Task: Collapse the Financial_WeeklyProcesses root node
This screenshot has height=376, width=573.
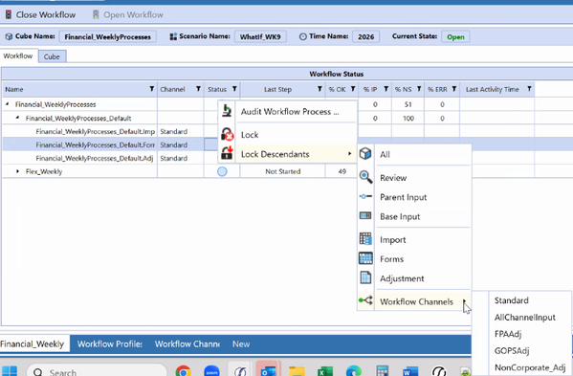Action: pyautogui.click(x=7, y=104)
